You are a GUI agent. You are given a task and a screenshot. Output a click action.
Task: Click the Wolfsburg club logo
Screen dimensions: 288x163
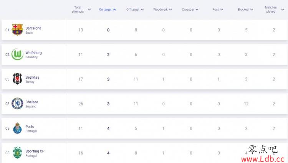pyautogui.click(x=17, y=54)
